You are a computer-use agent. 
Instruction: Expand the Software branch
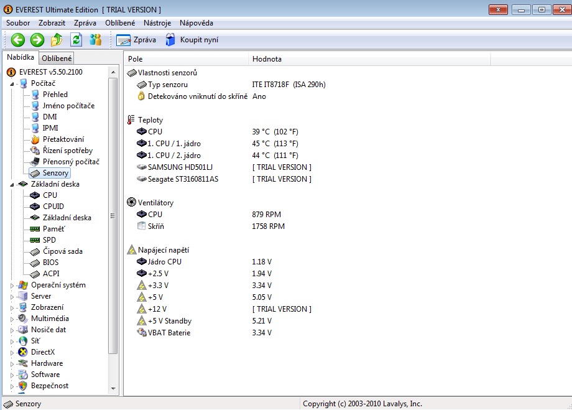click(x=12, y=375)
